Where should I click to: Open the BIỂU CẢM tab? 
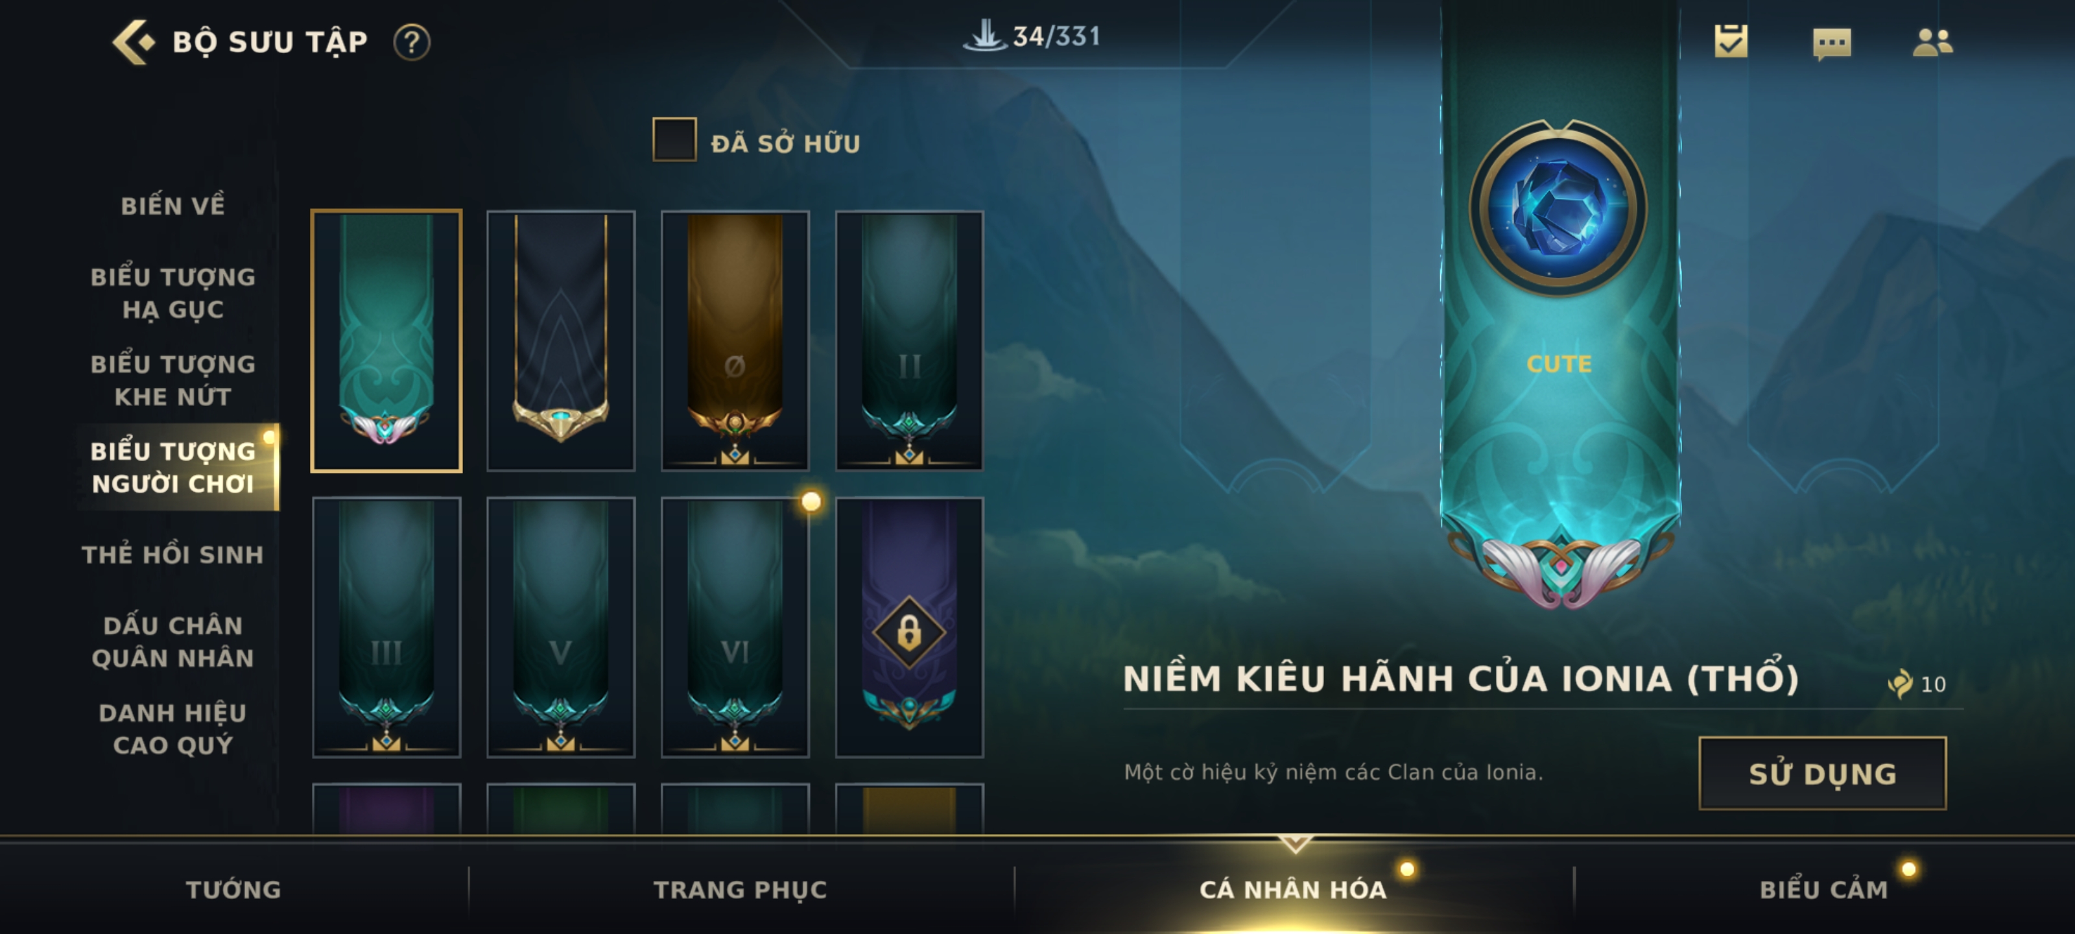(1823, 890)
